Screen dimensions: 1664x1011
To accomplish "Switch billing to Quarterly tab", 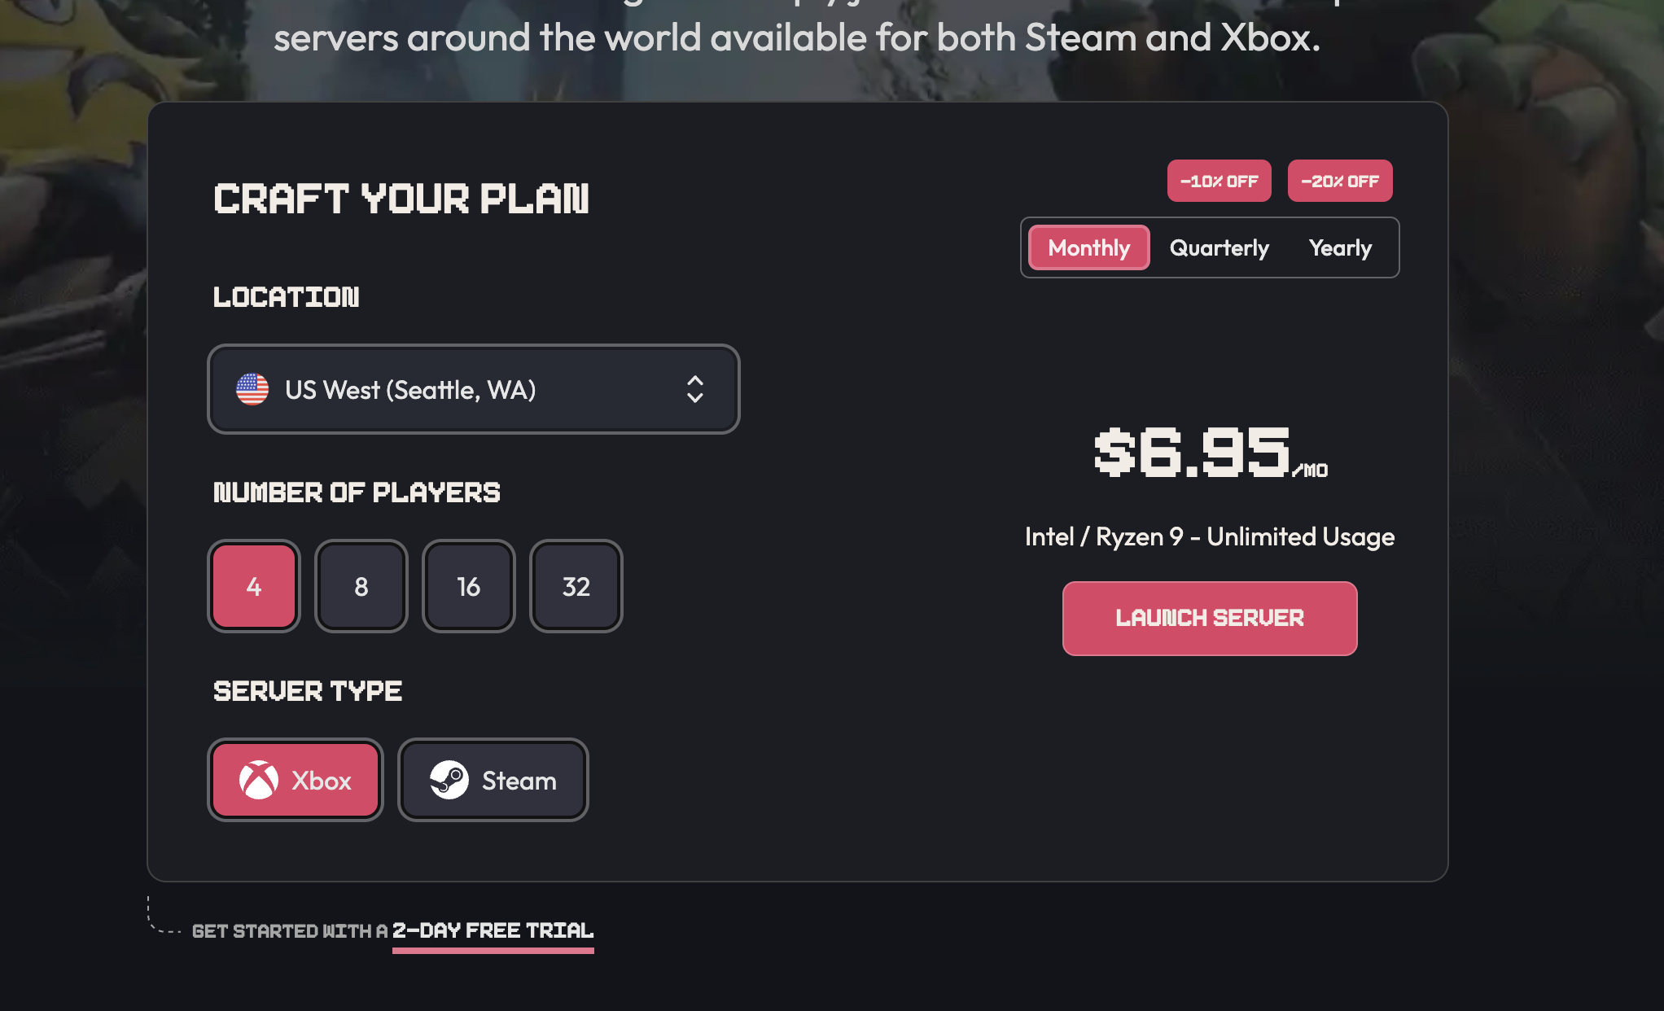I will tap(1220, 247).
